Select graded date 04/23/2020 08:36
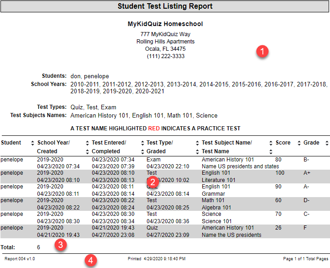330x268 pixels. pyautogui.click(x=168, y=221)
